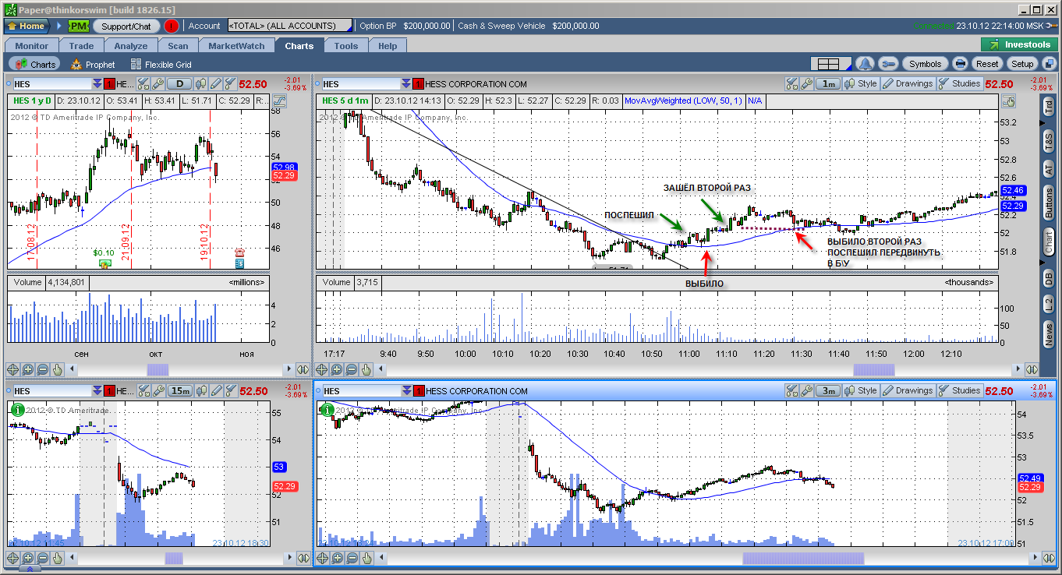Switch to the Tools tab
The width and height of the screenshot is (1062, 575).
click(x=346, y=46)
